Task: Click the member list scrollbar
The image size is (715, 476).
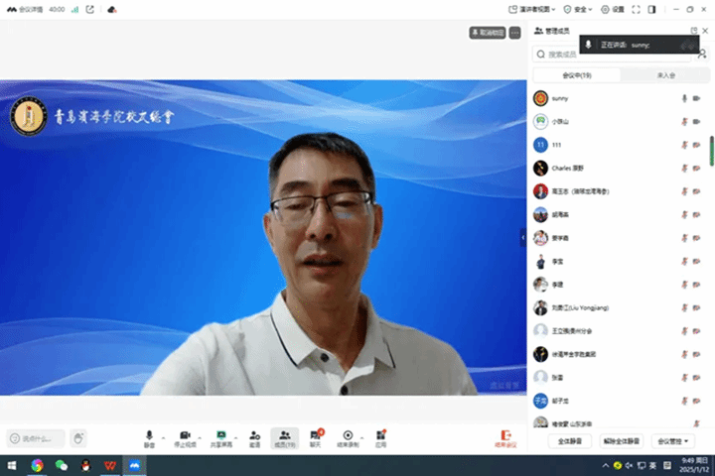Action: click(711, 151)
